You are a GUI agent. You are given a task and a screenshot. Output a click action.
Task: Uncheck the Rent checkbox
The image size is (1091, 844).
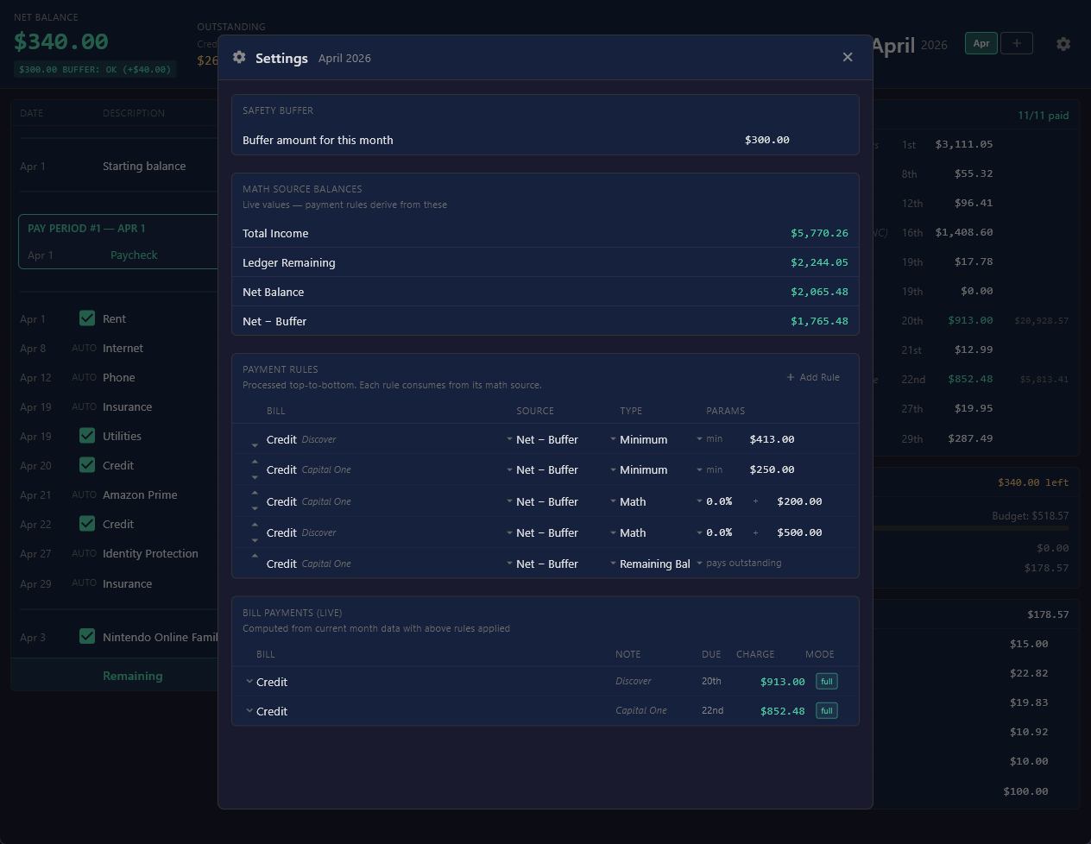click(x=87, y=318)
